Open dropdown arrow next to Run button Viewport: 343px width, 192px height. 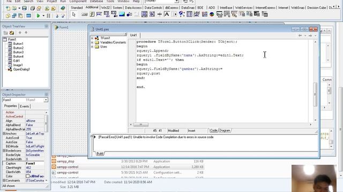pyautogui.click(x=43, y=15)
